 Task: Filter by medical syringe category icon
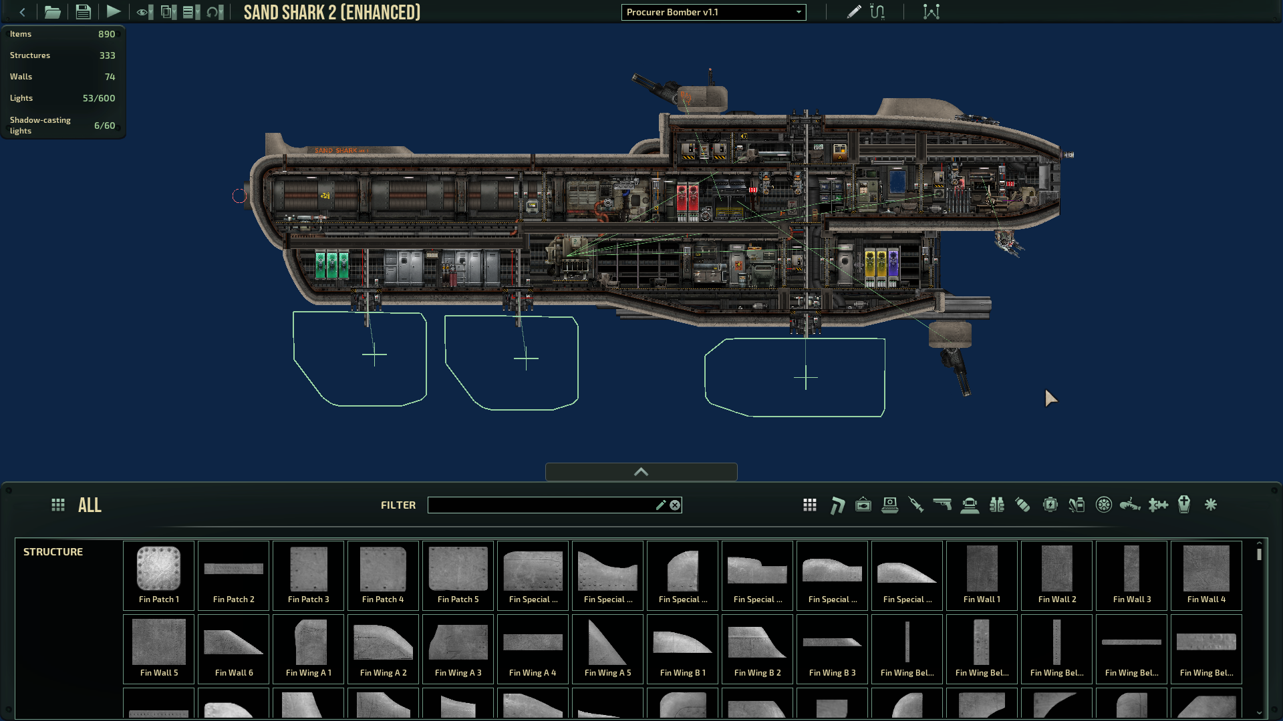[x=916, y=505]
